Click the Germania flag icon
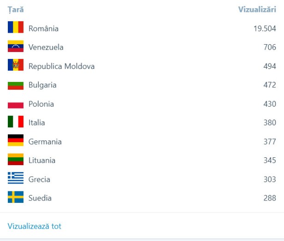This screenshot has height=241, width=284. [16, 141]
